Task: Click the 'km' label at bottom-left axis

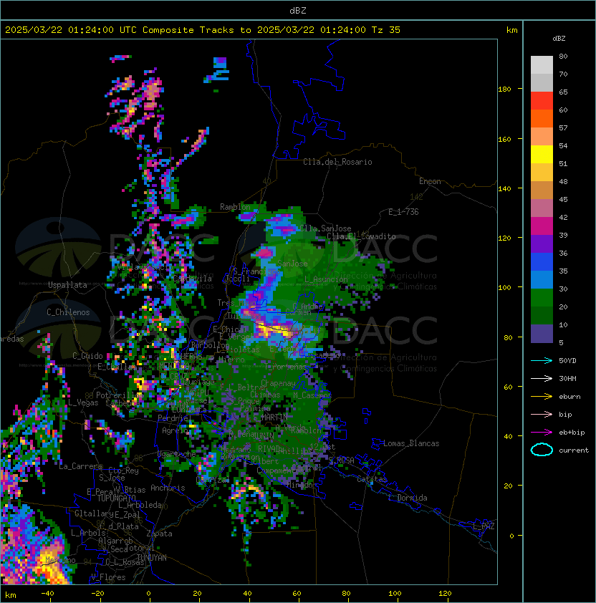Action: 11,595
